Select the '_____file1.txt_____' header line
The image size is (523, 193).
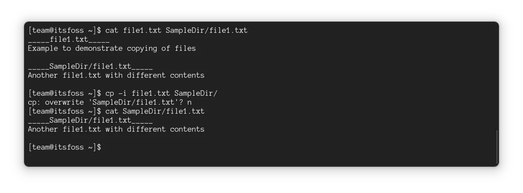pyautogui.click(x=69, y=39)
